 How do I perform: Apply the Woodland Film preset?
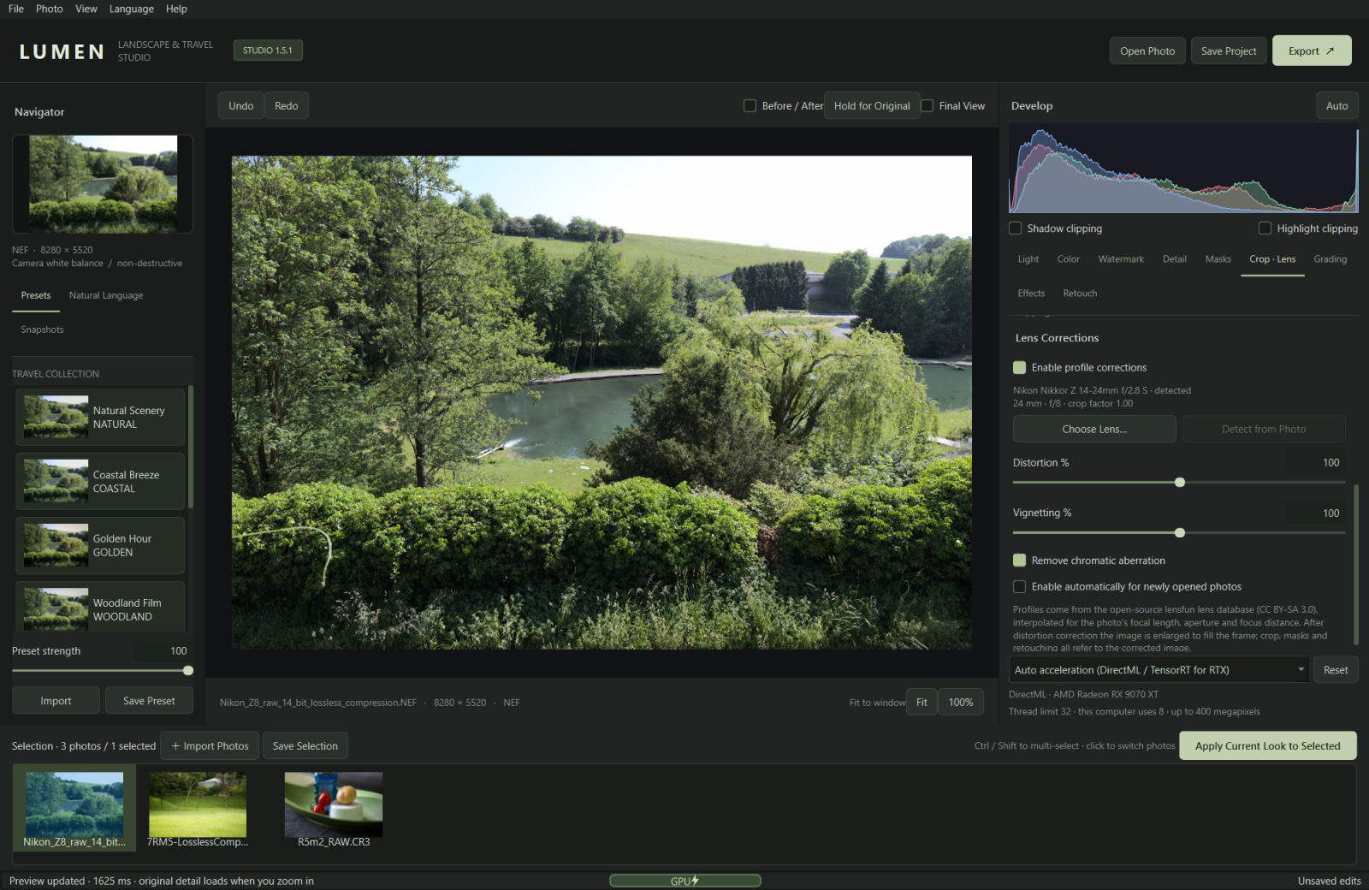[100, 607]
